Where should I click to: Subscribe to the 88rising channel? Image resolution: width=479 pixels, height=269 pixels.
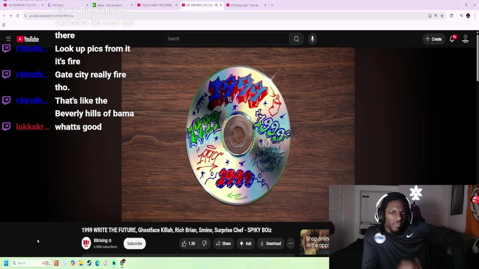[x=134, y=244]
